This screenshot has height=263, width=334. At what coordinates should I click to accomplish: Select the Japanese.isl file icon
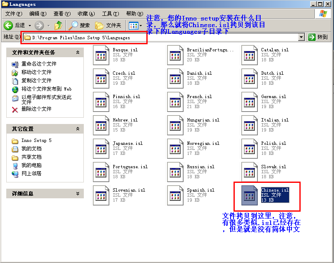(101, 149)
